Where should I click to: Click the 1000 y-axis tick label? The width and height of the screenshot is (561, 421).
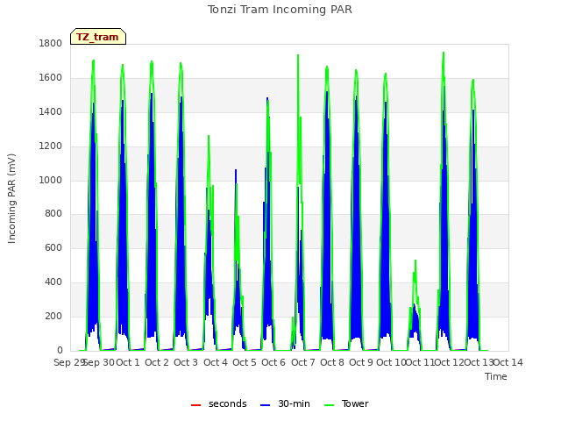(x=51, y=180)
